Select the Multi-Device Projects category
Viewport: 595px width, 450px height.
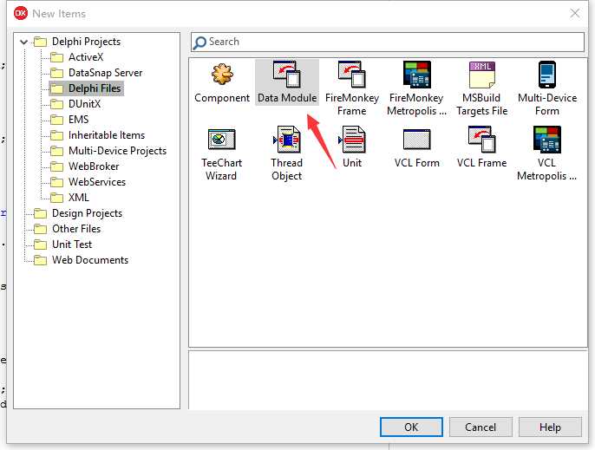(117, 151)
